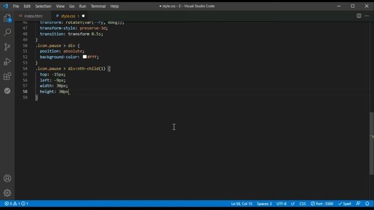Open the Accounts icon
The width and height of the screenshot is (374, 210).
(x=8, y=178)
